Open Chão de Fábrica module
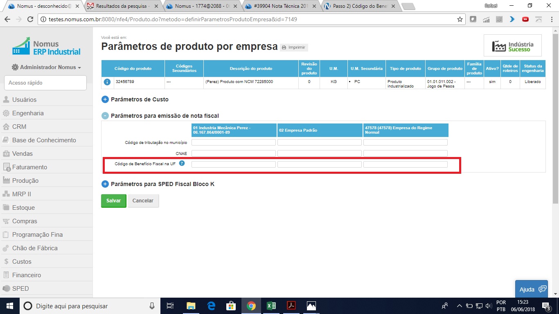This screenshot has height=314, width=559. [x=46, y=248]
